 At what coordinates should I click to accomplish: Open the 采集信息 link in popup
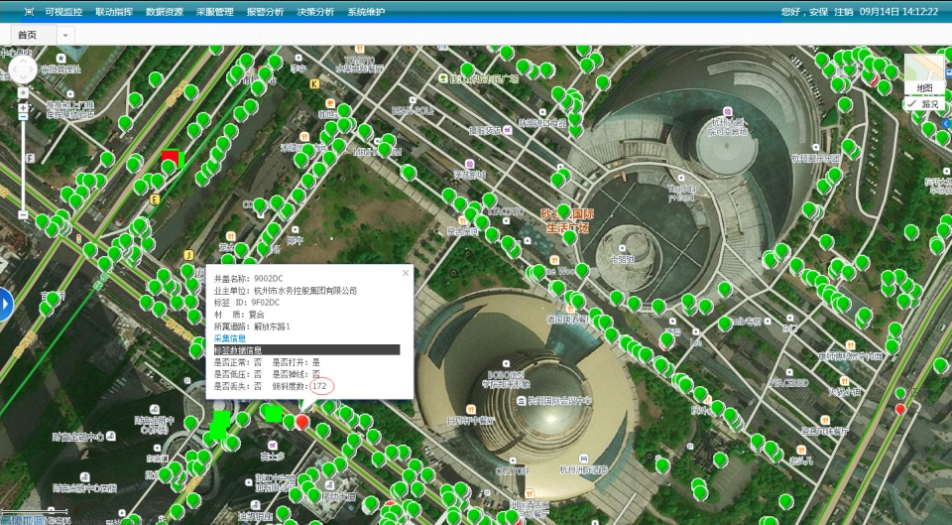[x=230, y=338]
